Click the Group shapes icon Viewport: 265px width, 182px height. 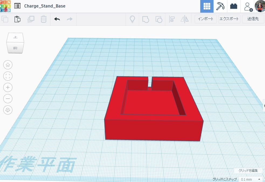[146, 19]
